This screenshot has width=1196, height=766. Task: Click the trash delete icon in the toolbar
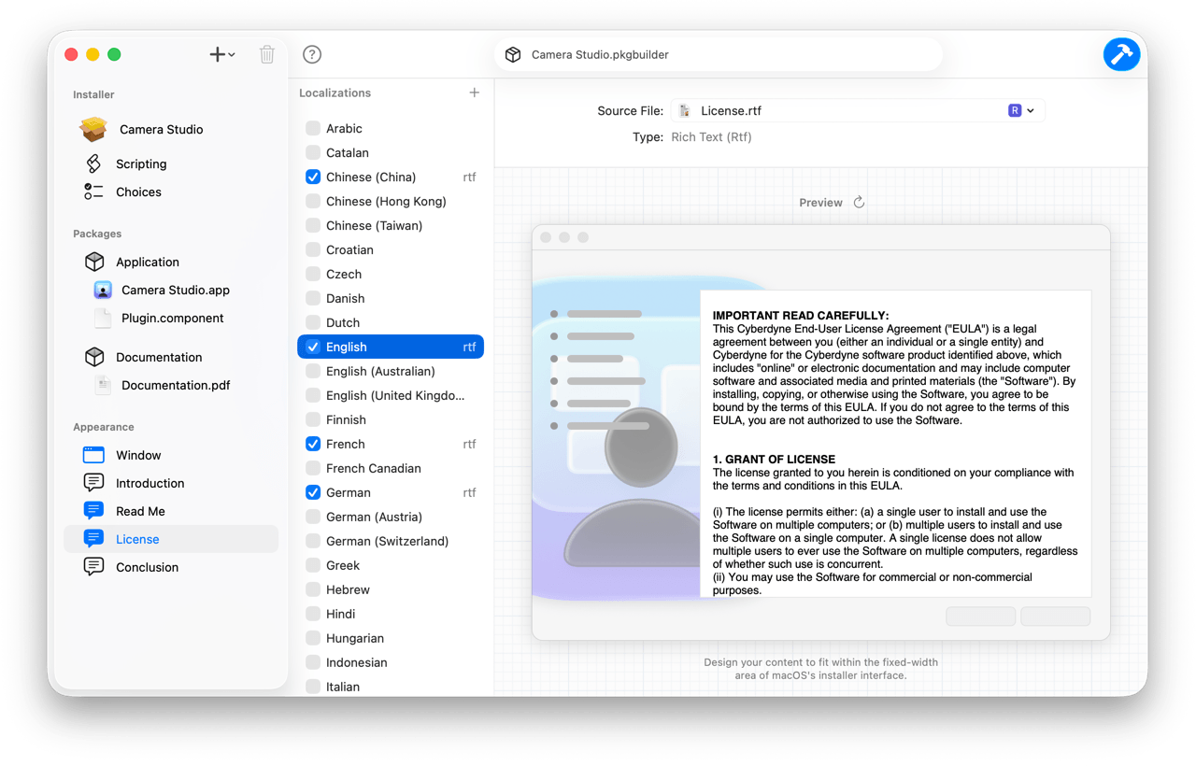click(266, 54)
